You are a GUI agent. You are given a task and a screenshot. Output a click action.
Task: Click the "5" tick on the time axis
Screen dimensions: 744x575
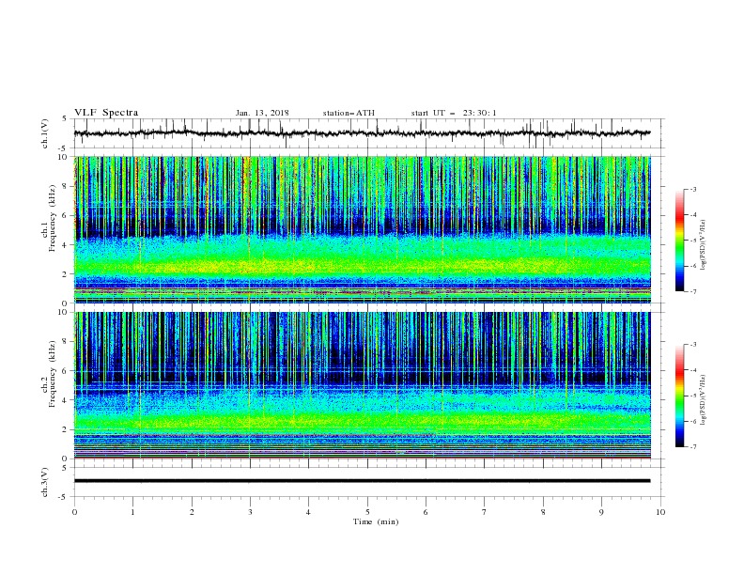pyautogui.click(x=367, y=512)
